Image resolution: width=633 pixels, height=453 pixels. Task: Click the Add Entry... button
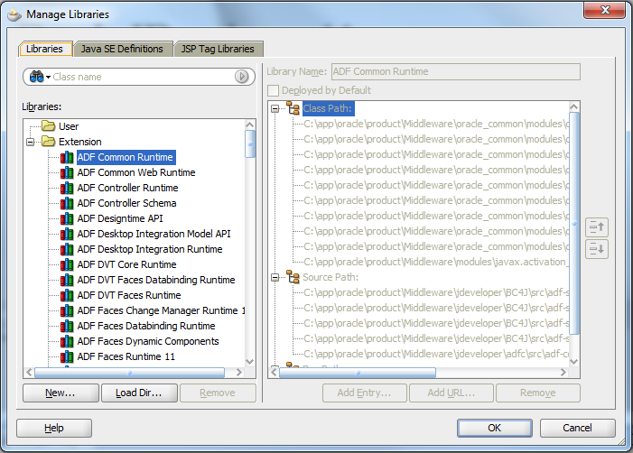[x=365, y=393]
